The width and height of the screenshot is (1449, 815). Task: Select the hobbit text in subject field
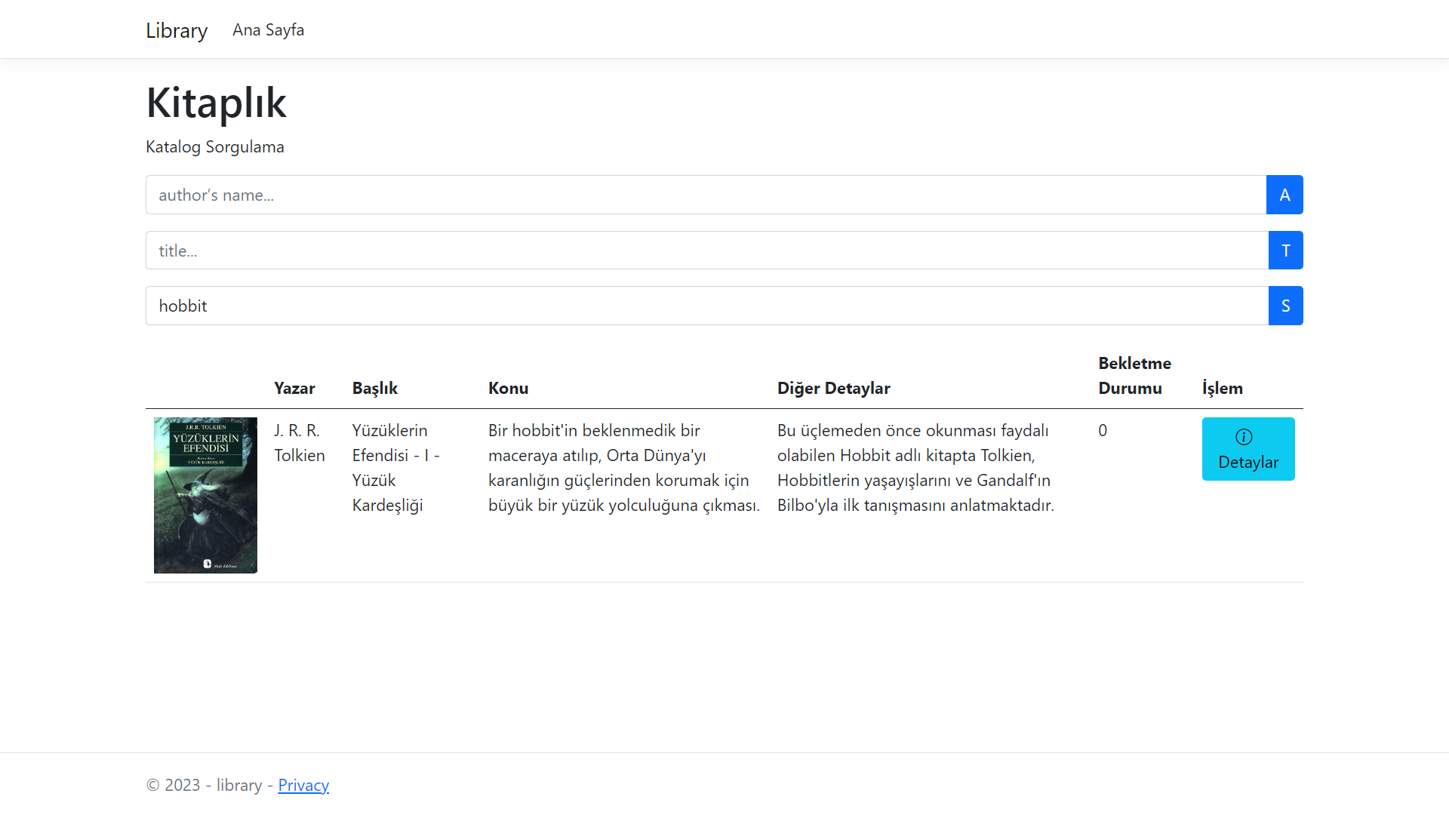183,306
